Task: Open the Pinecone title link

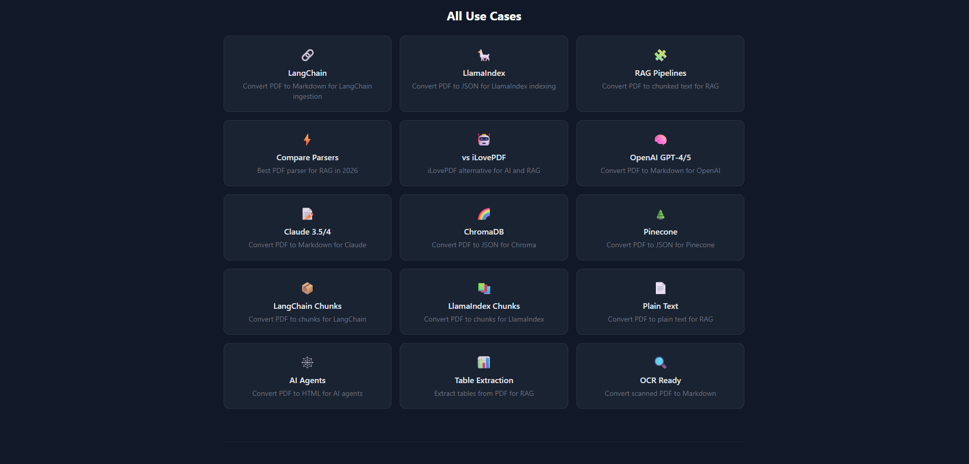Action: [660, 232]
